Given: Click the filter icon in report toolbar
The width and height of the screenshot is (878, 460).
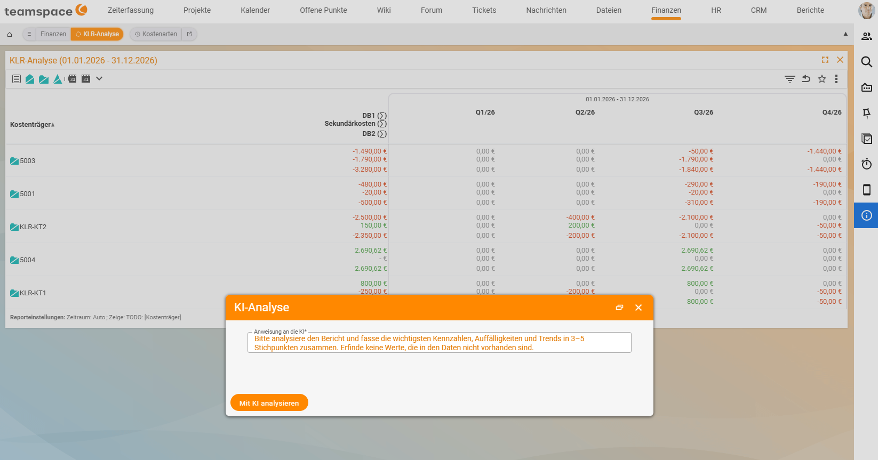Looking at the screenshot, I should [x=790, y=79].
